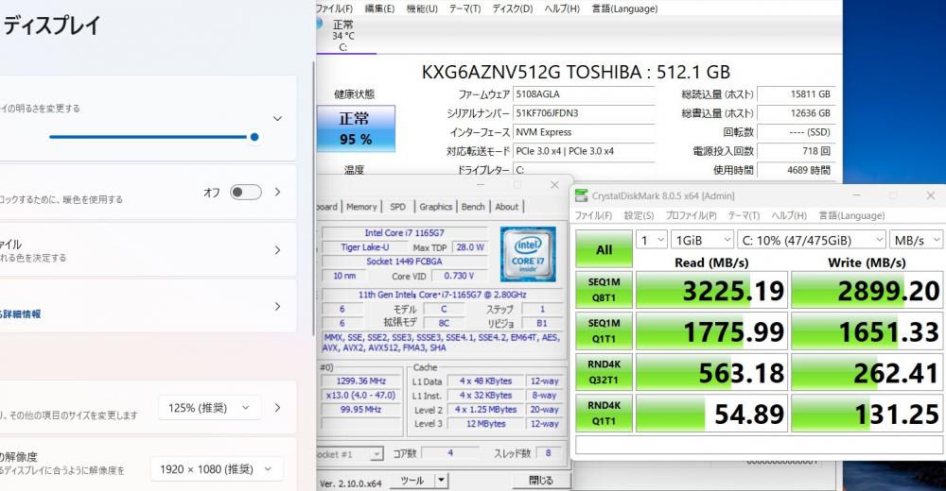Toggle the night light switch off/on
This screenshot has height=491, width=946.
[246, 193]
